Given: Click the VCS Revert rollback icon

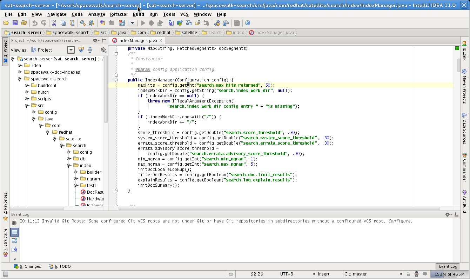Looking at the screenshot, I should [x=206, y=23].
